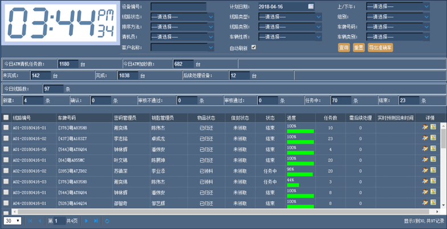Open the calendar picker for 计划日期
Image resolution: width=447 pixels, height=229 pixels.
pos(311,7)
